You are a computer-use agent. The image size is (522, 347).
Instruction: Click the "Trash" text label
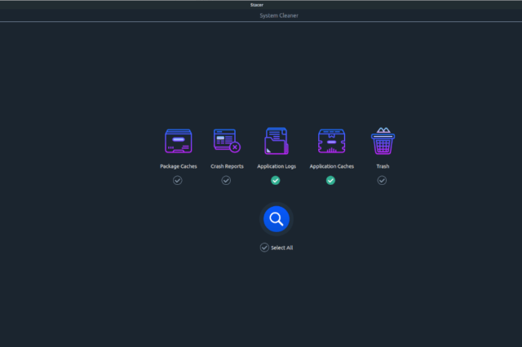(x=382, y=166)
